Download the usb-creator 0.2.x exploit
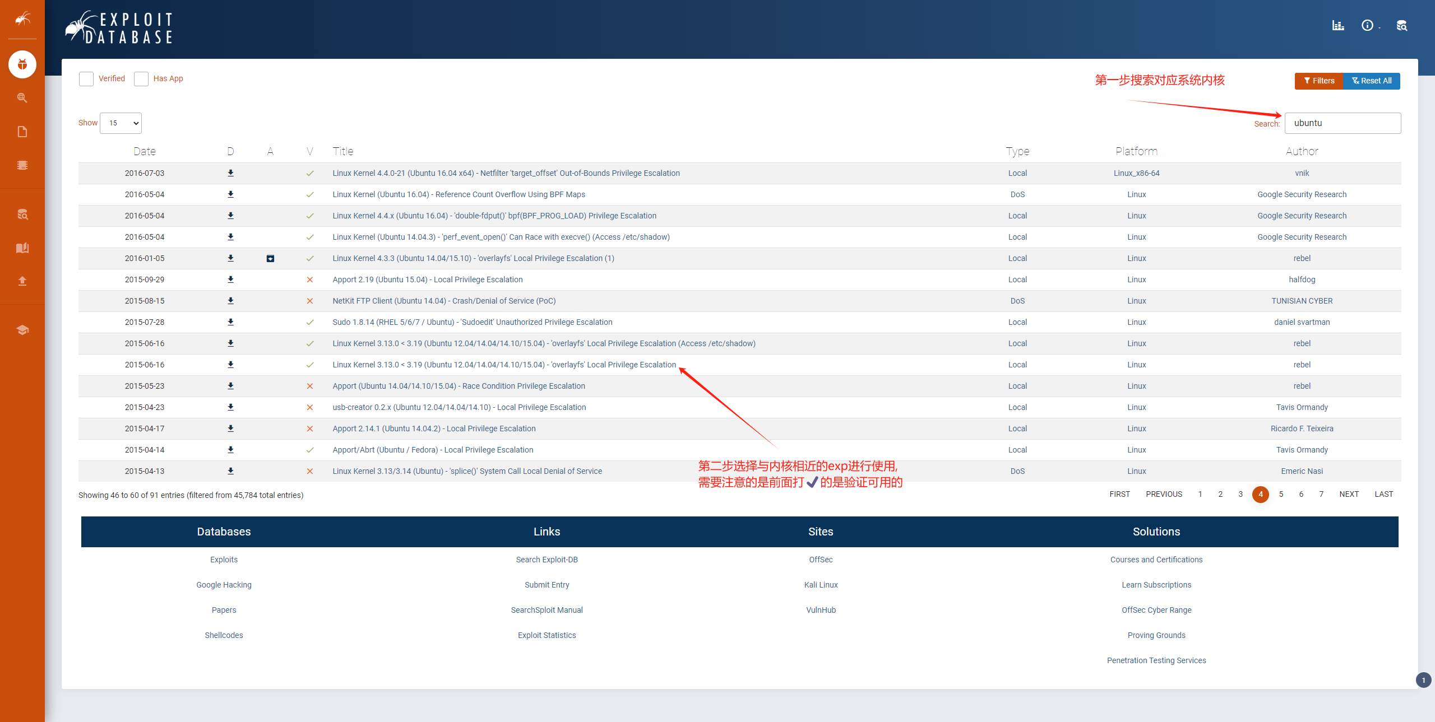This screenshot has width=1435, height=722. click(230, 407)
